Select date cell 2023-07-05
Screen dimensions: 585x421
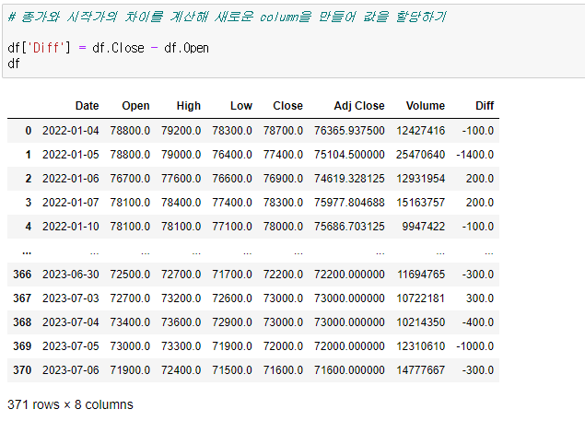[71, 346]
